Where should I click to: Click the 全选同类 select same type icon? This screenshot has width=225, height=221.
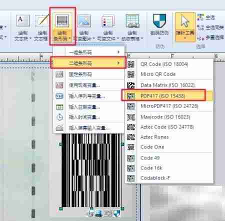(200, 27)
